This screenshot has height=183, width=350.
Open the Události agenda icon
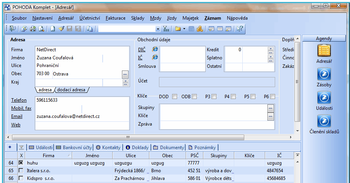(x=324, y=97)
